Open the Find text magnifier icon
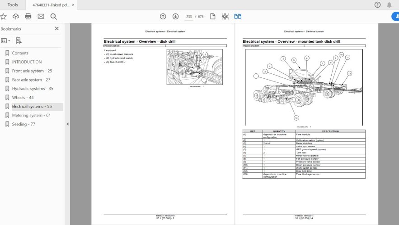This screenshot has height=225, width=399. click(53, 17)
